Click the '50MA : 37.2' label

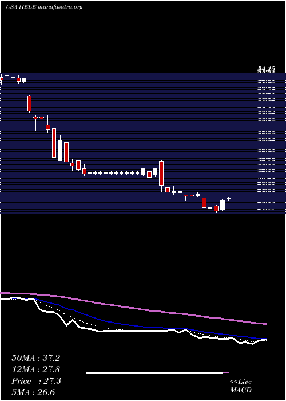click(x=35, y=358)
